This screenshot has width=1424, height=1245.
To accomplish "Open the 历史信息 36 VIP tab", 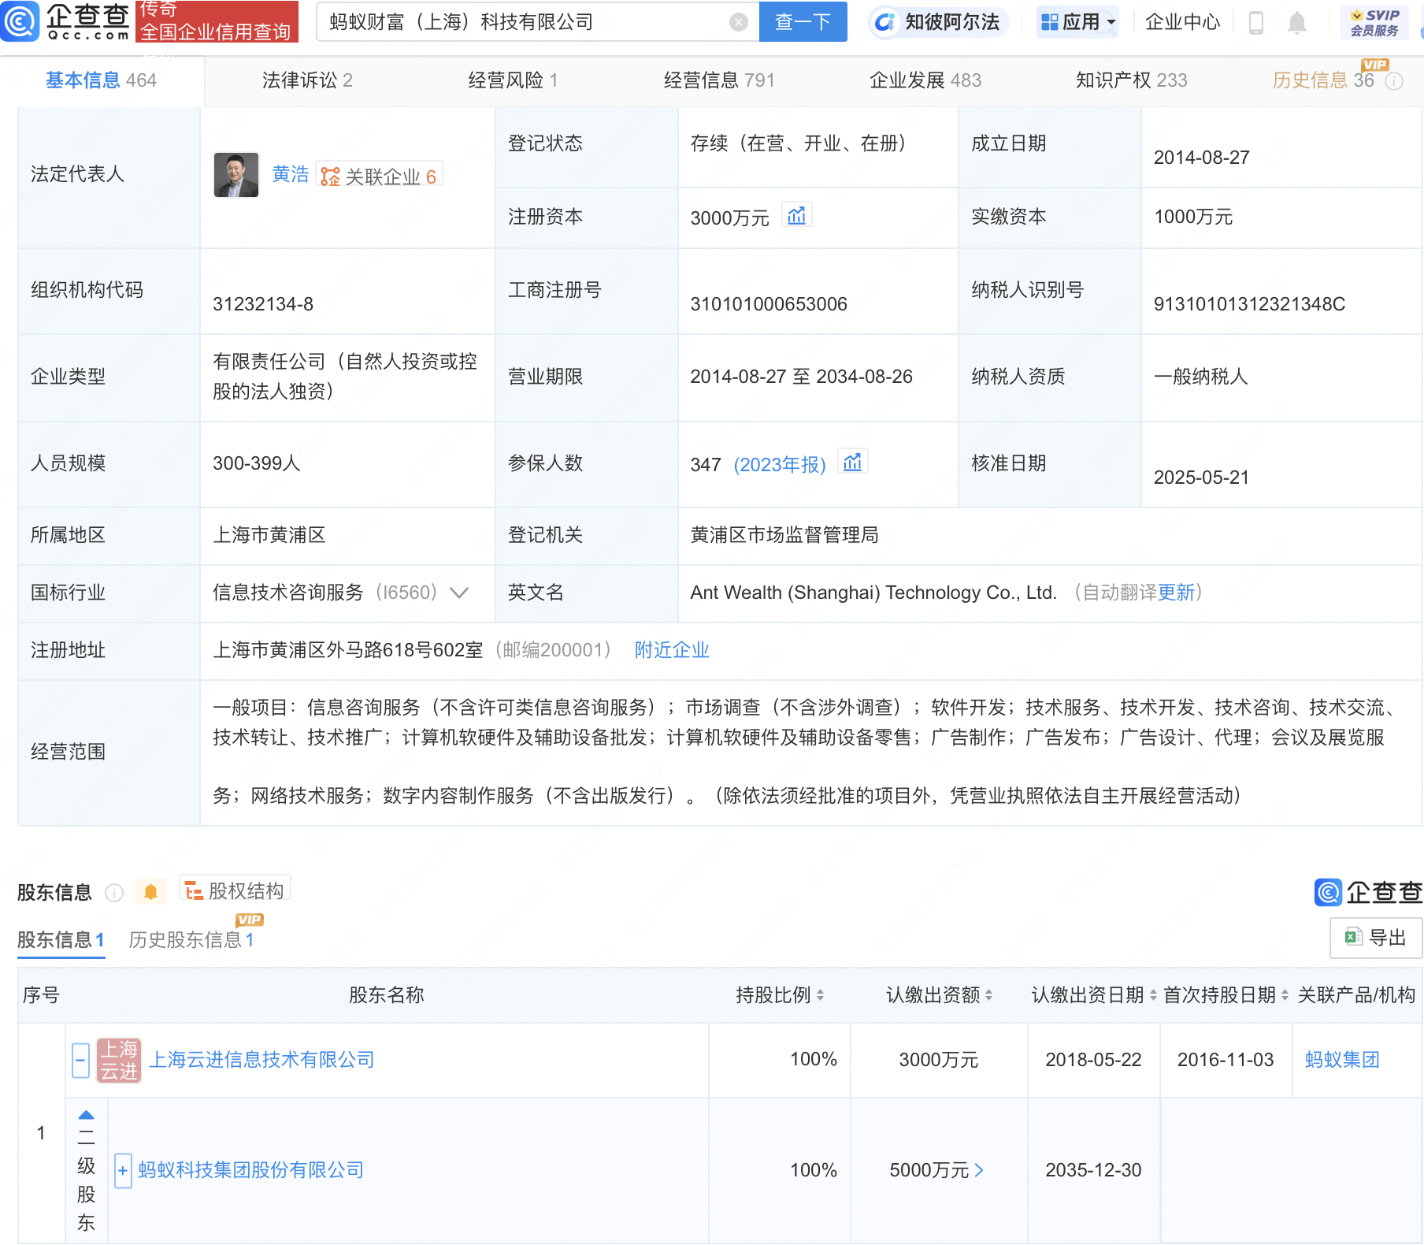I will pyautogui.click(x=1323, y=80).
